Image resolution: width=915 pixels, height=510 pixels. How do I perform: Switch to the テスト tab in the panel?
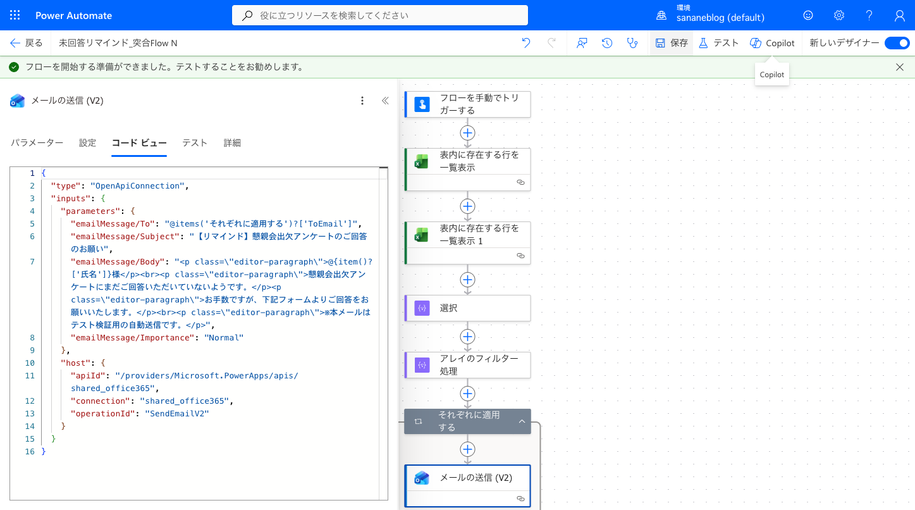tap(195, 143)
